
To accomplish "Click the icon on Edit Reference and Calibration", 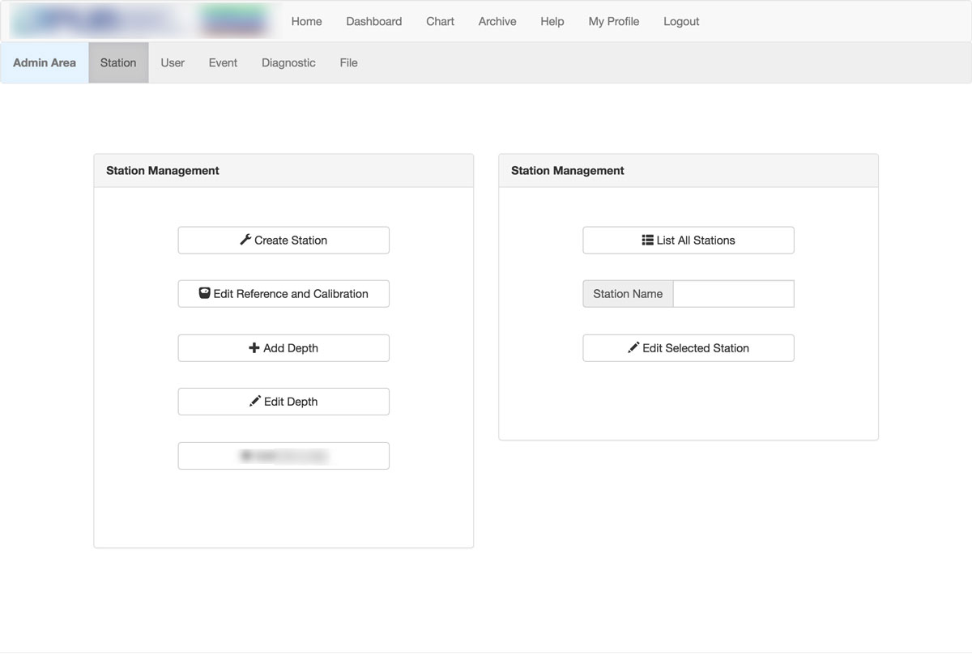I will (x=205, y=293).
